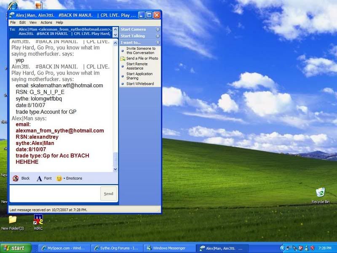Click the 'I want to...' header text
Screen dimensions: 337x253
tap(131, 43)
